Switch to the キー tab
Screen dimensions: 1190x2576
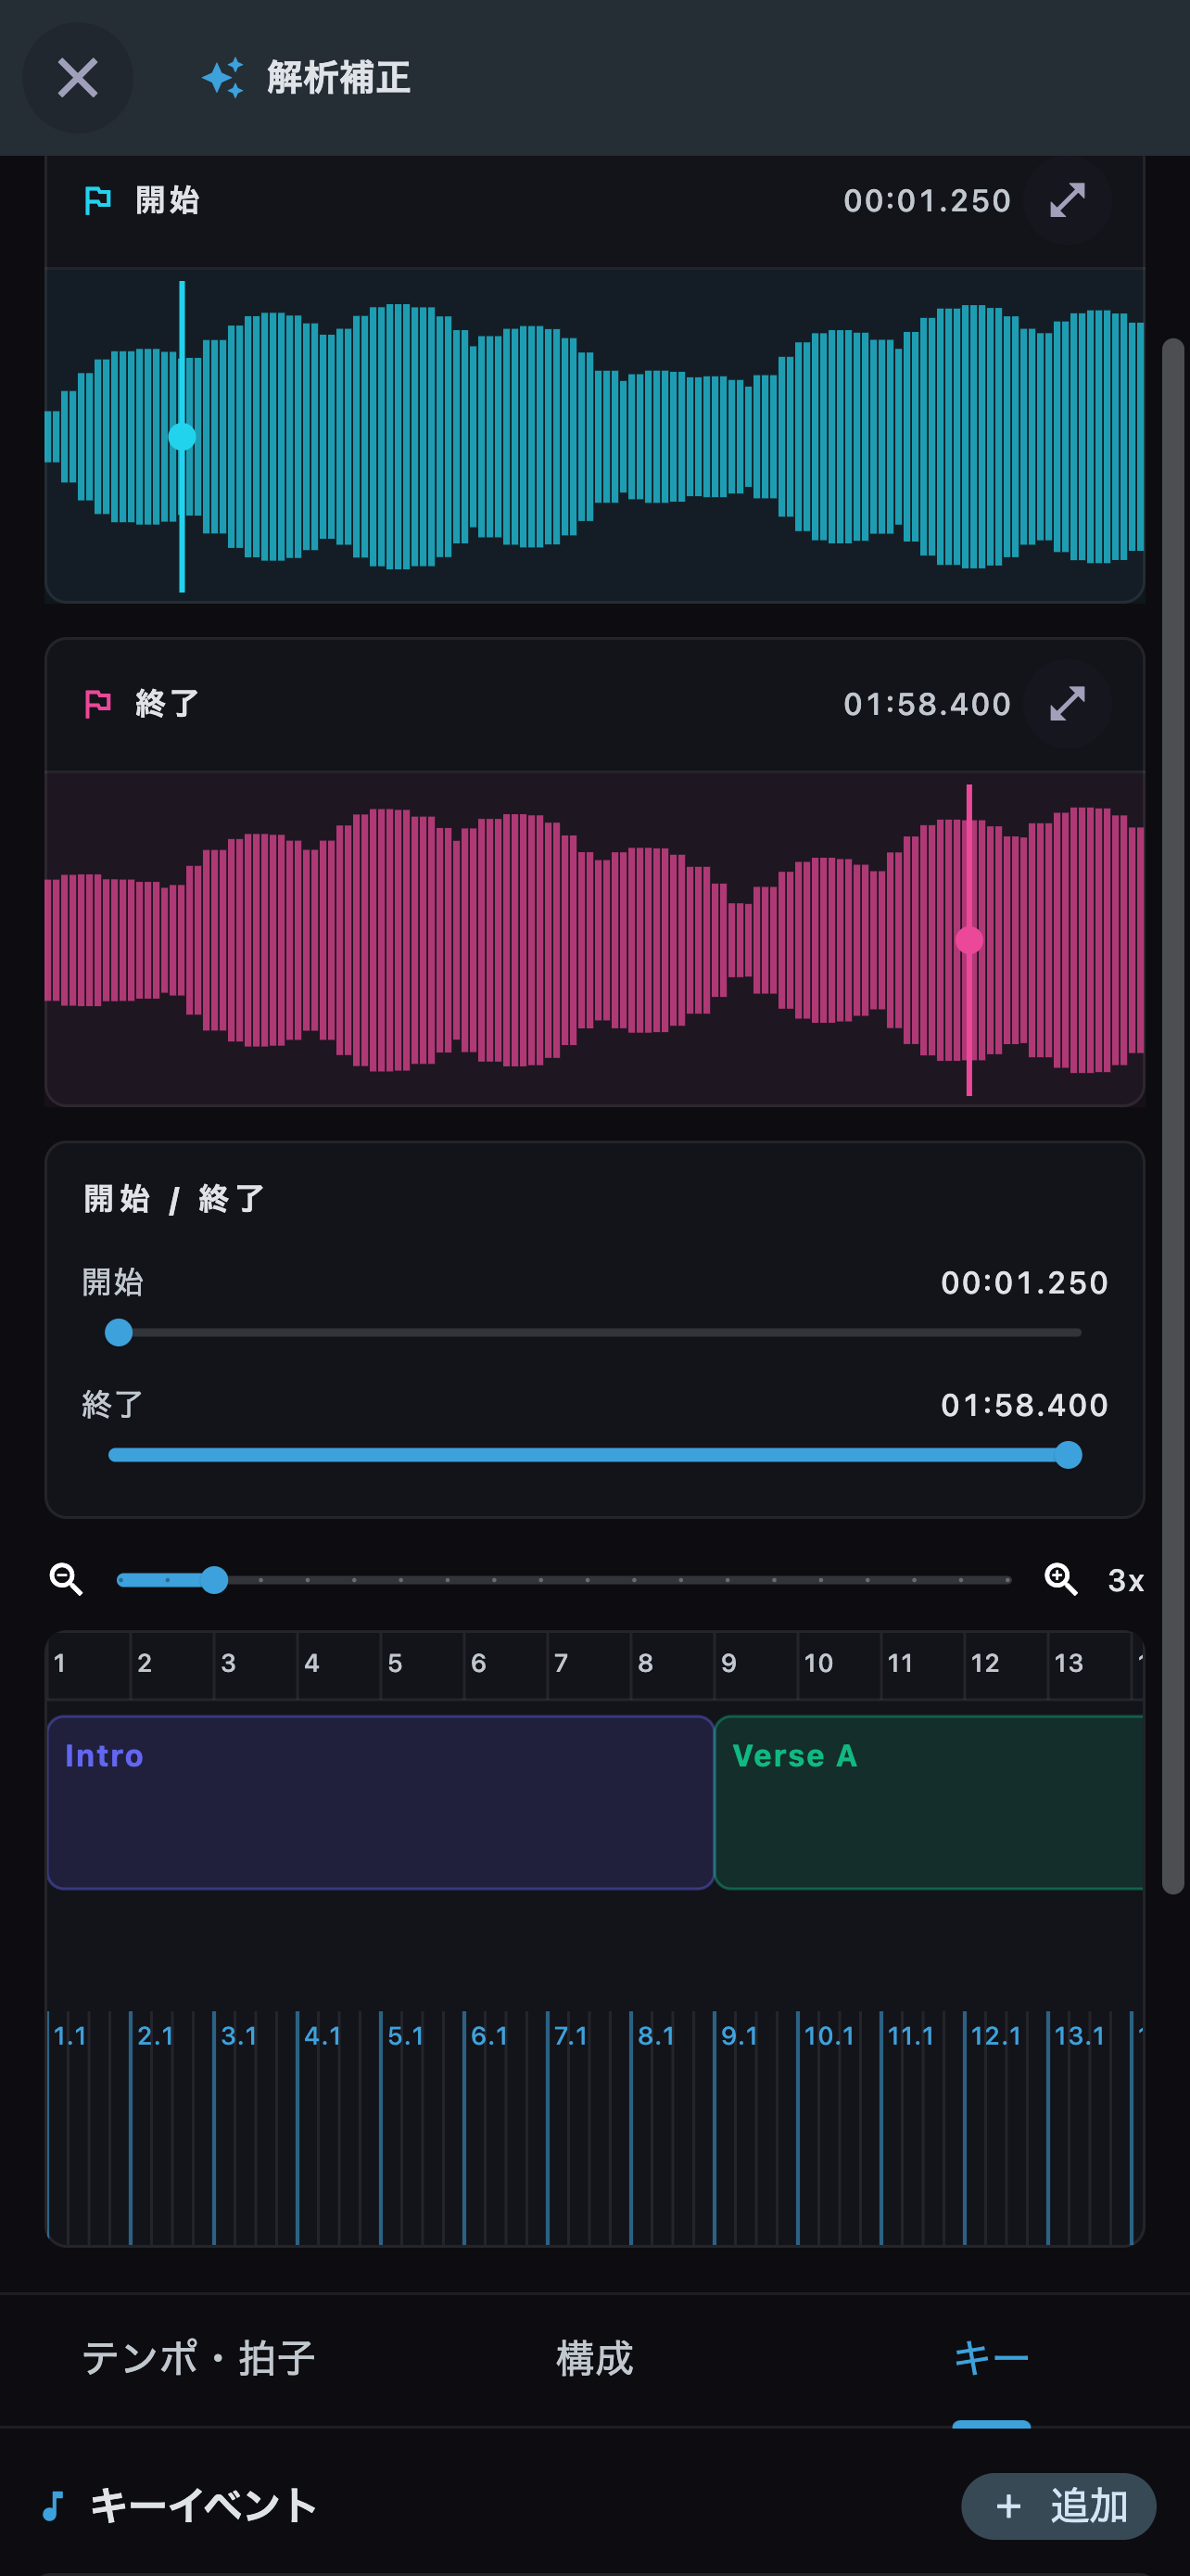pyautogui.click(x=991, y=2359)
